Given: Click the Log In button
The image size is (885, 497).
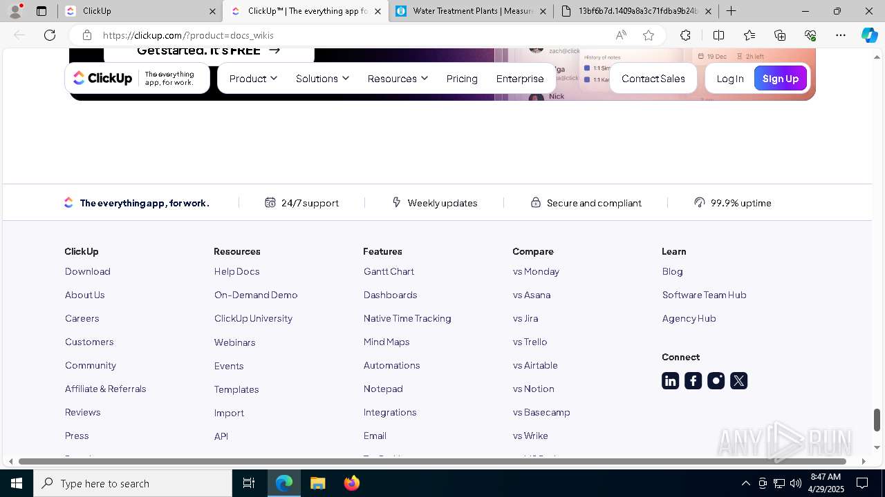Looking at the screenshot, I should pos(729,79).
